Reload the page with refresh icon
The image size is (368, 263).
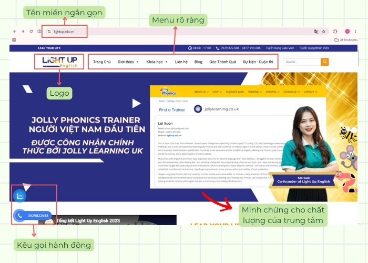[31, 31]
